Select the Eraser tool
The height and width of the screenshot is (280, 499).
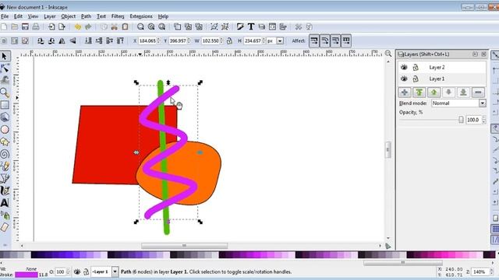pos(5,227)
